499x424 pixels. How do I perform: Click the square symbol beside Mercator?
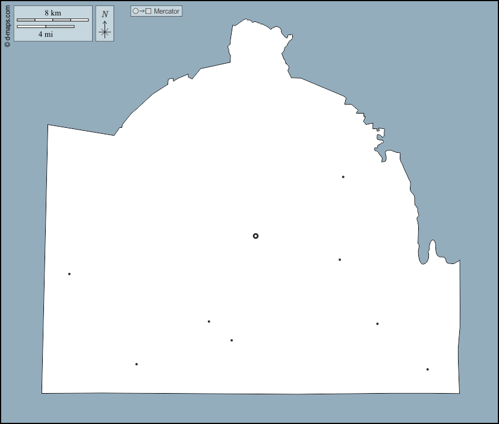point(149,11)
